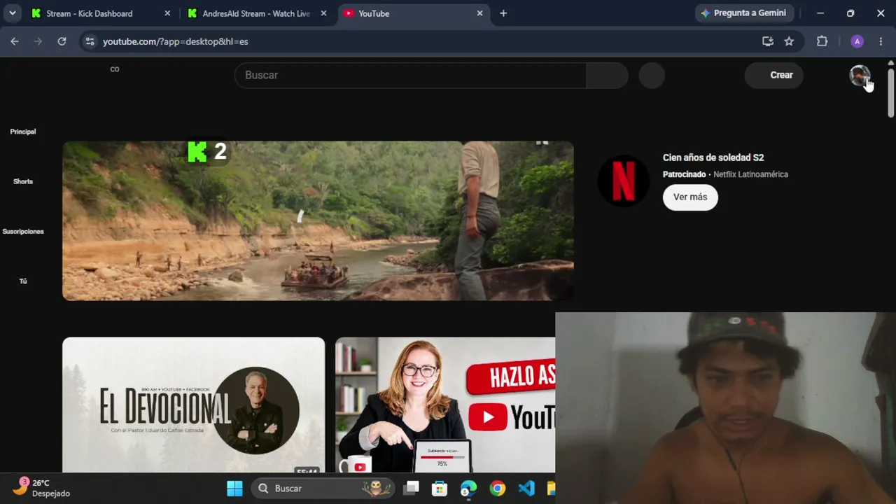Open the Cien años de soledad ad video
The height and width of the screenshot is (504, 896).
coord(318,221)
